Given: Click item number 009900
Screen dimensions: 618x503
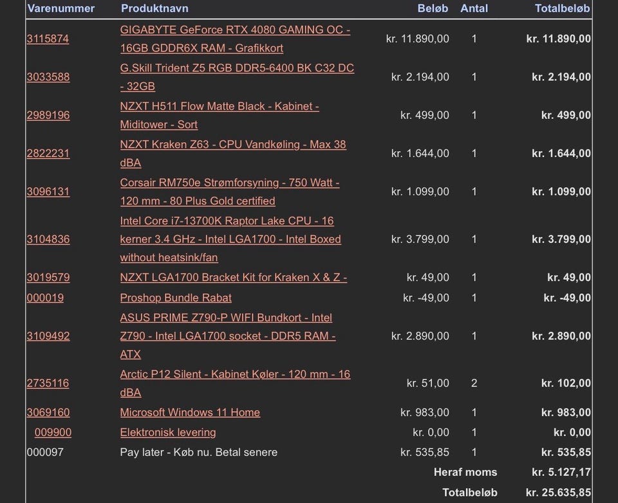Looking at the screenshot, I should 53,432.
